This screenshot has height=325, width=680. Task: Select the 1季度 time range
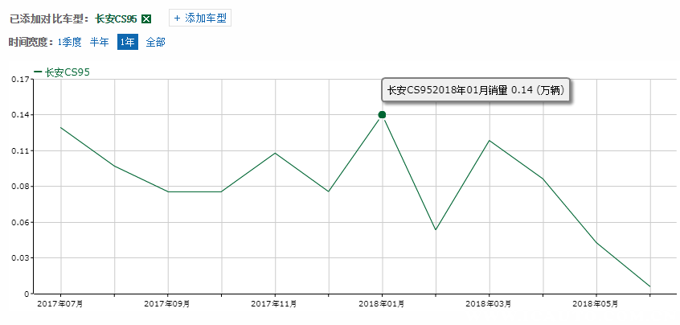(70, 42)
